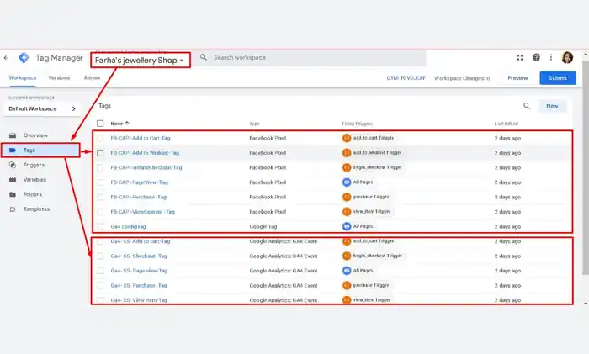
Task: Click the Tag Manager diamond logo
Action: pos(24,58)
